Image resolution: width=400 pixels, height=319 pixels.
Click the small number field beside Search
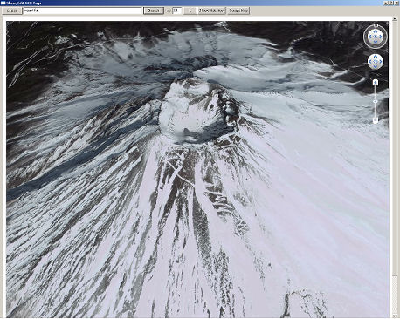tap(177, 10)
